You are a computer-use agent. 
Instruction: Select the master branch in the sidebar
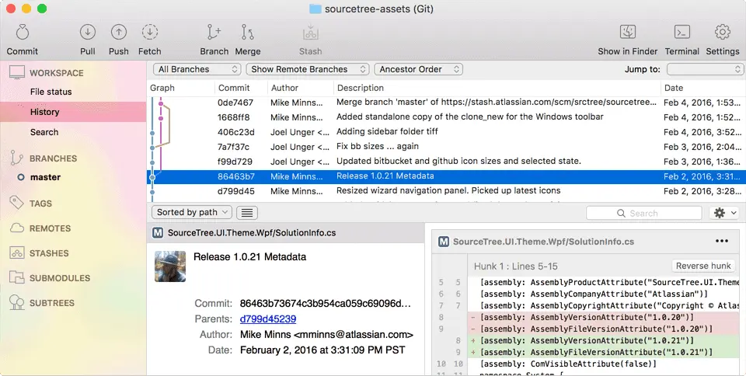tap(45, 177)
